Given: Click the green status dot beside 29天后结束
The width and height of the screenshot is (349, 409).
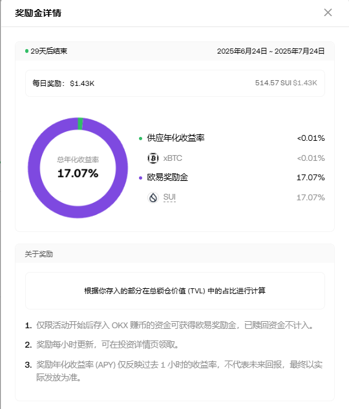Looking at the screenshot, I should pos(26,51).
